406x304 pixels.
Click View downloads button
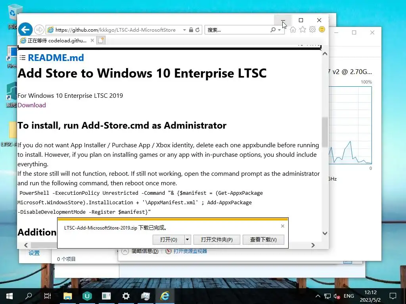coord(263,239)
